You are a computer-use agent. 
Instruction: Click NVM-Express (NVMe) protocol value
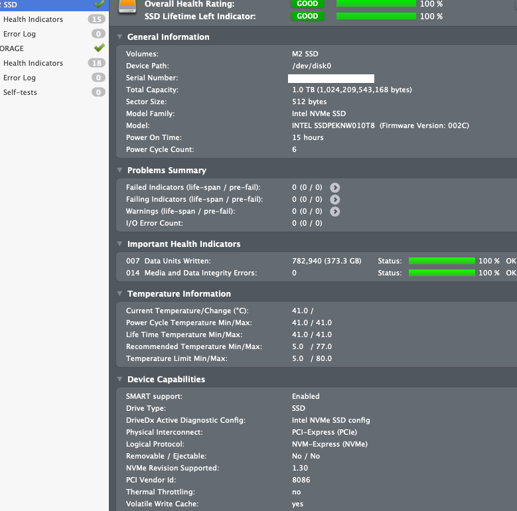(x=330, y=444)
